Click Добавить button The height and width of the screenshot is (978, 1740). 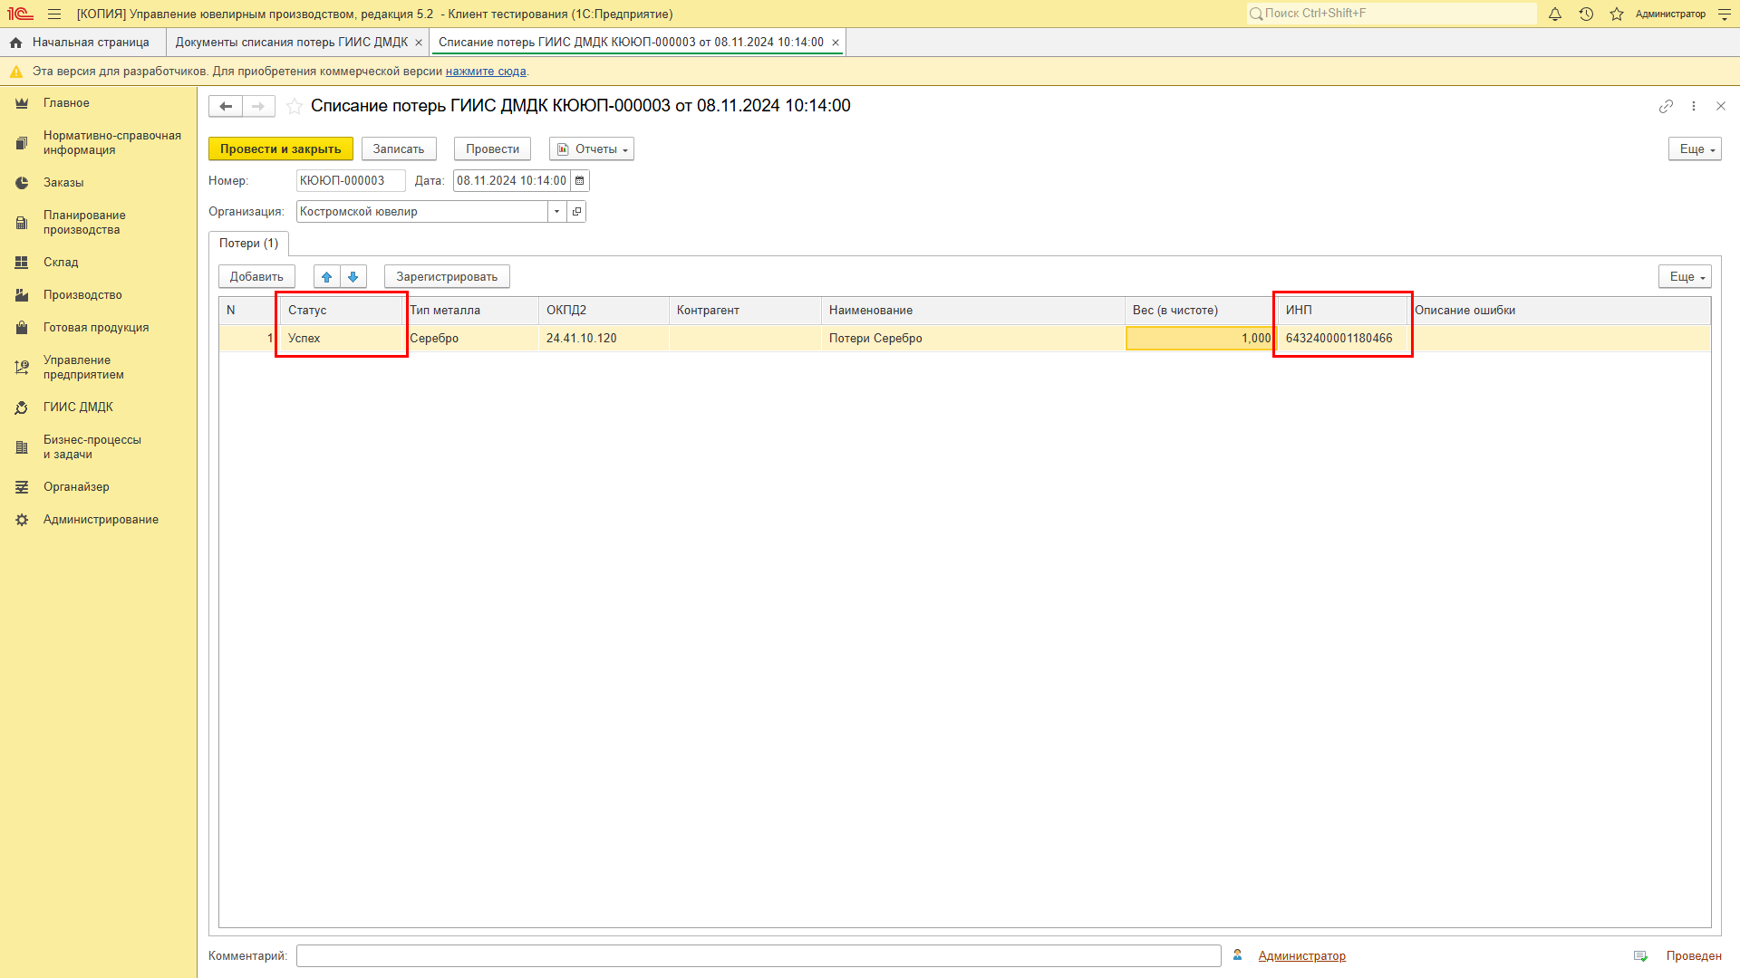point(256,277)
